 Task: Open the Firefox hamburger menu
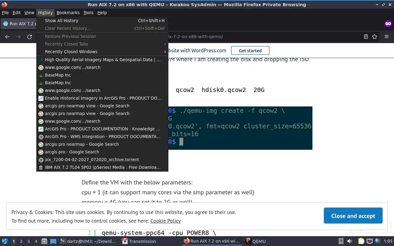click(x=387, y=37)
